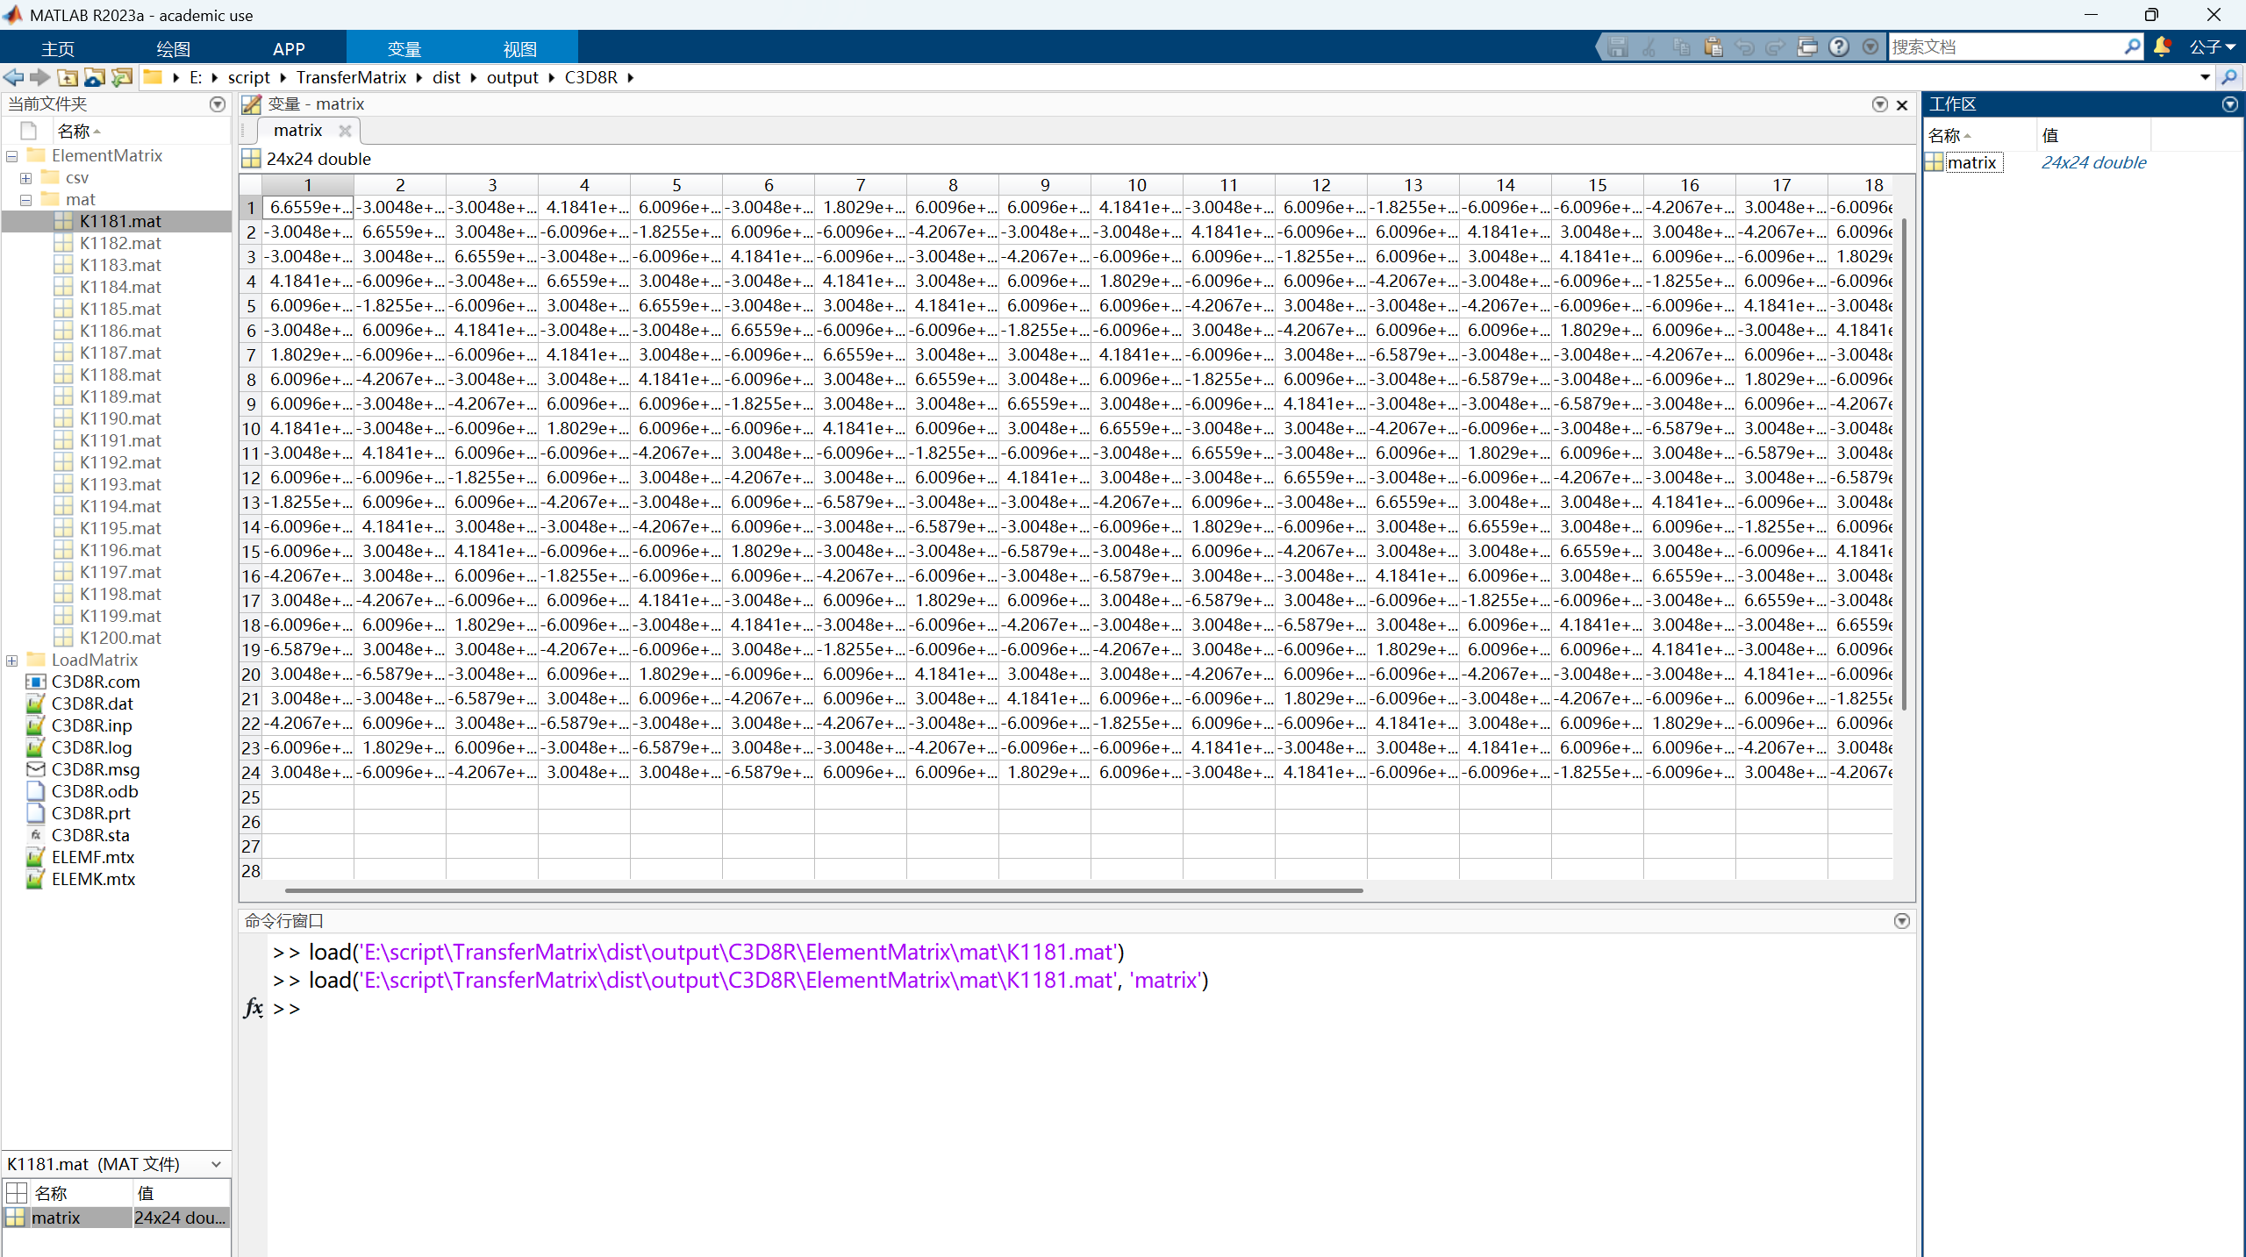Viewport: 2246px width, 1257px height.
Task: Click inside the 搜索文档 search field
Action: click(2005, 47)
